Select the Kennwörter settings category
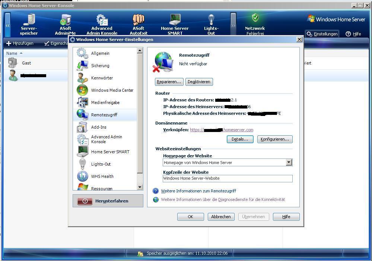The width and height of the screenshot is (372, 261). pos(105,78)
